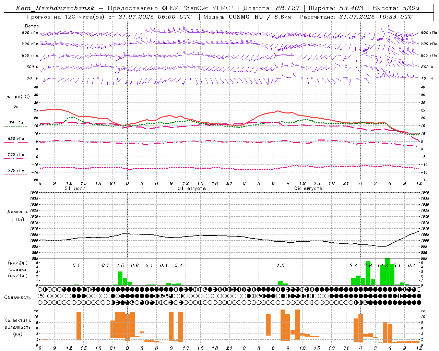
Task: Click the 02 августа date label
Action: [308, 189]
